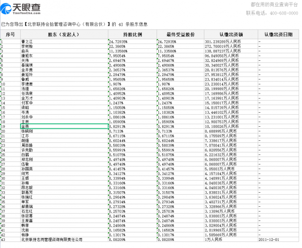The height and width of the screenshot is (248, 302).
Task: Select amount cell 20.199989万人民币
Action: click(231, 89)
